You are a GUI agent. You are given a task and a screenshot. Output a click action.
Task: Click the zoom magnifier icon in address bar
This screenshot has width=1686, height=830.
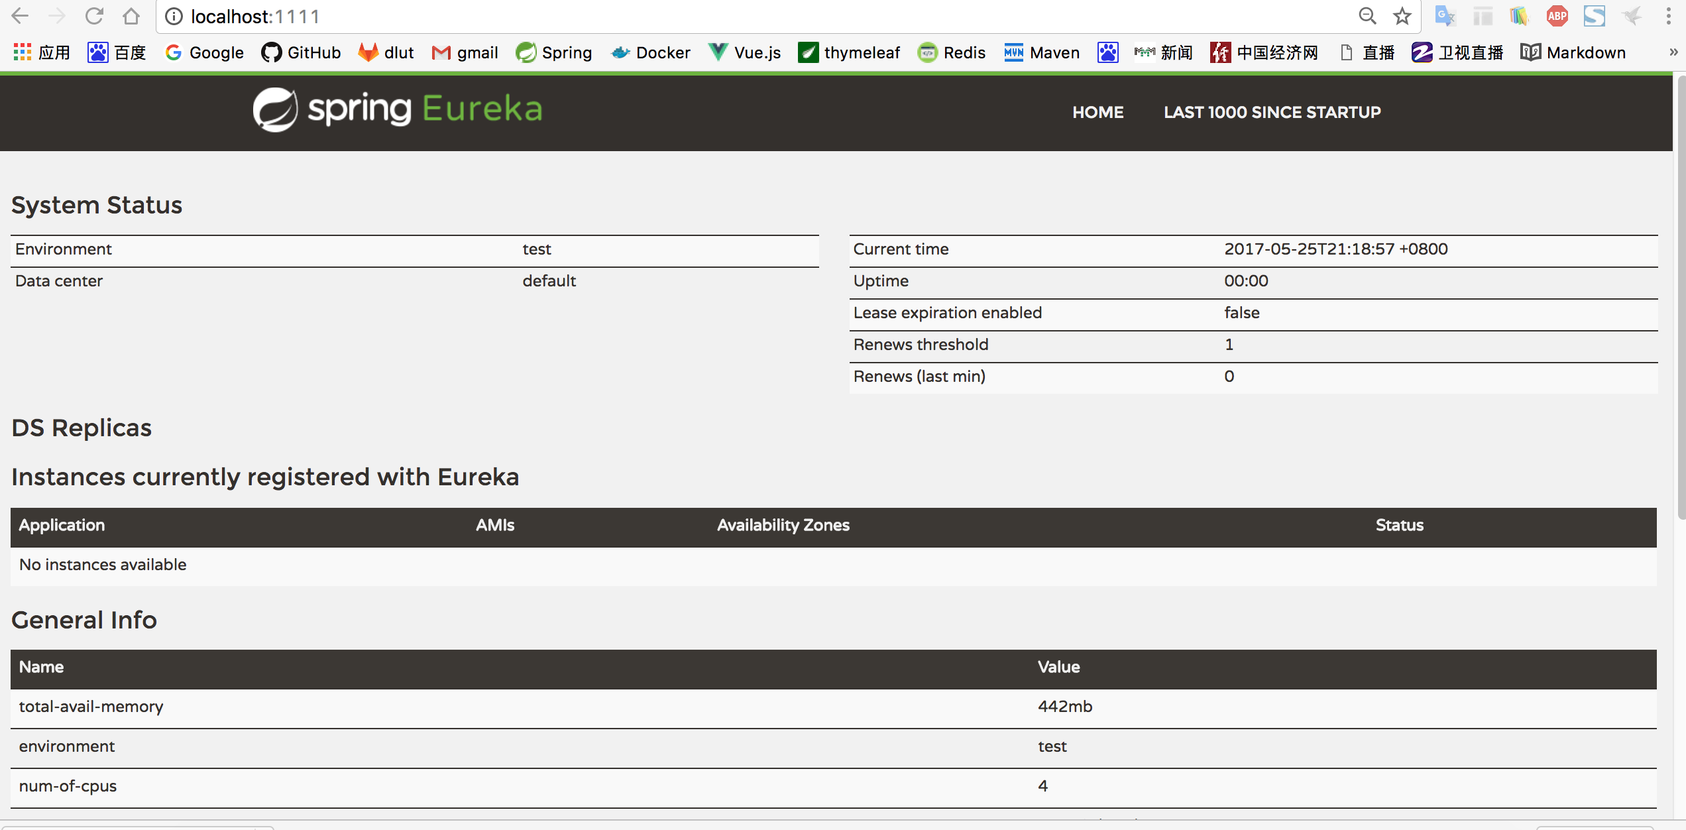tap(1367, 16)
